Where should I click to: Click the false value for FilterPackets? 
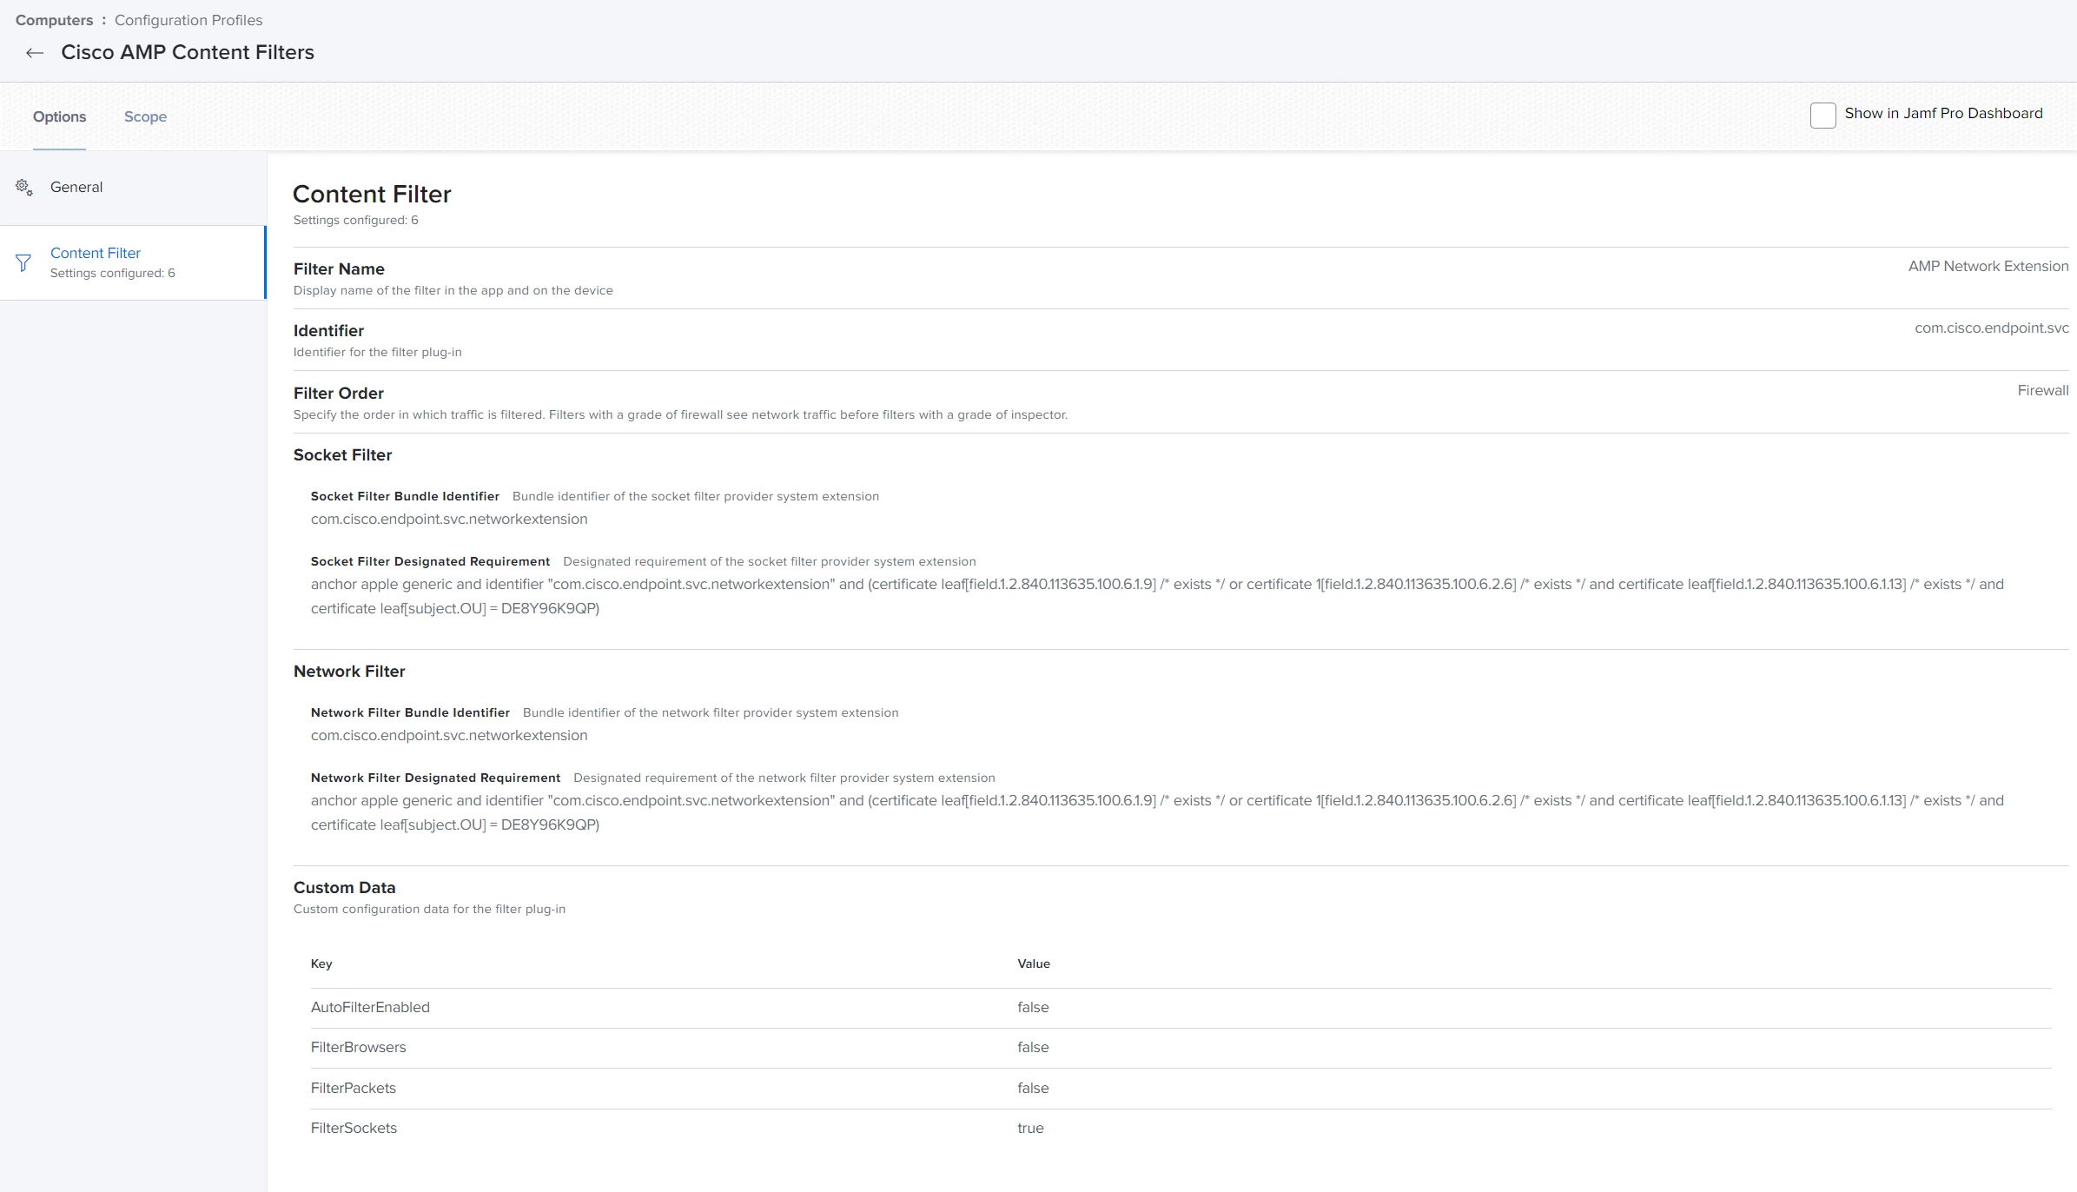click(x=1033, y=1089)
